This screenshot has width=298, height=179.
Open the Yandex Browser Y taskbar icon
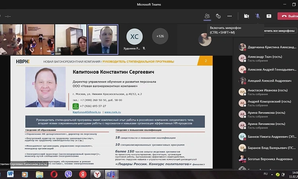97,175
